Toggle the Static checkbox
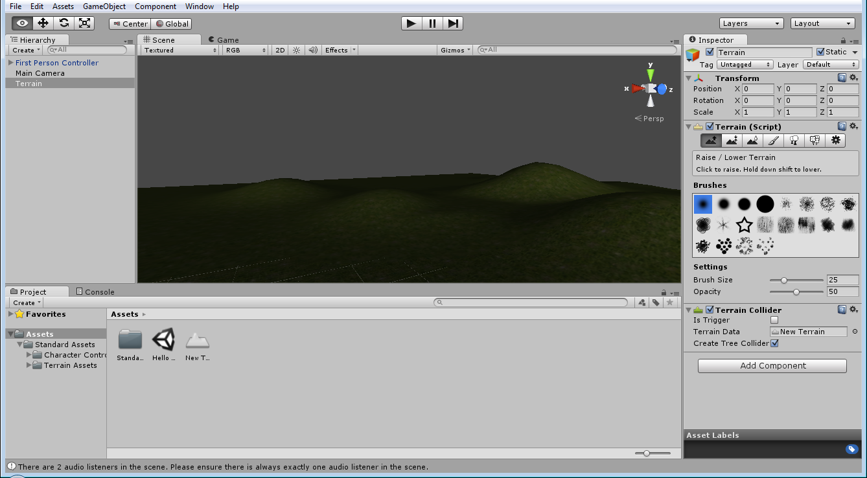The width and height of the screenshot is (867, 478). click(820, 52)
